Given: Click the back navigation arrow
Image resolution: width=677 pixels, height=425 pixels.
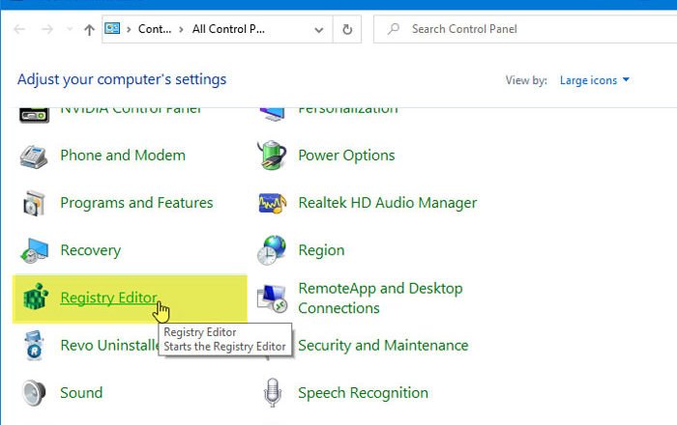Looking at the screenshot, I should pyautogui.click(x=19, y=29).
